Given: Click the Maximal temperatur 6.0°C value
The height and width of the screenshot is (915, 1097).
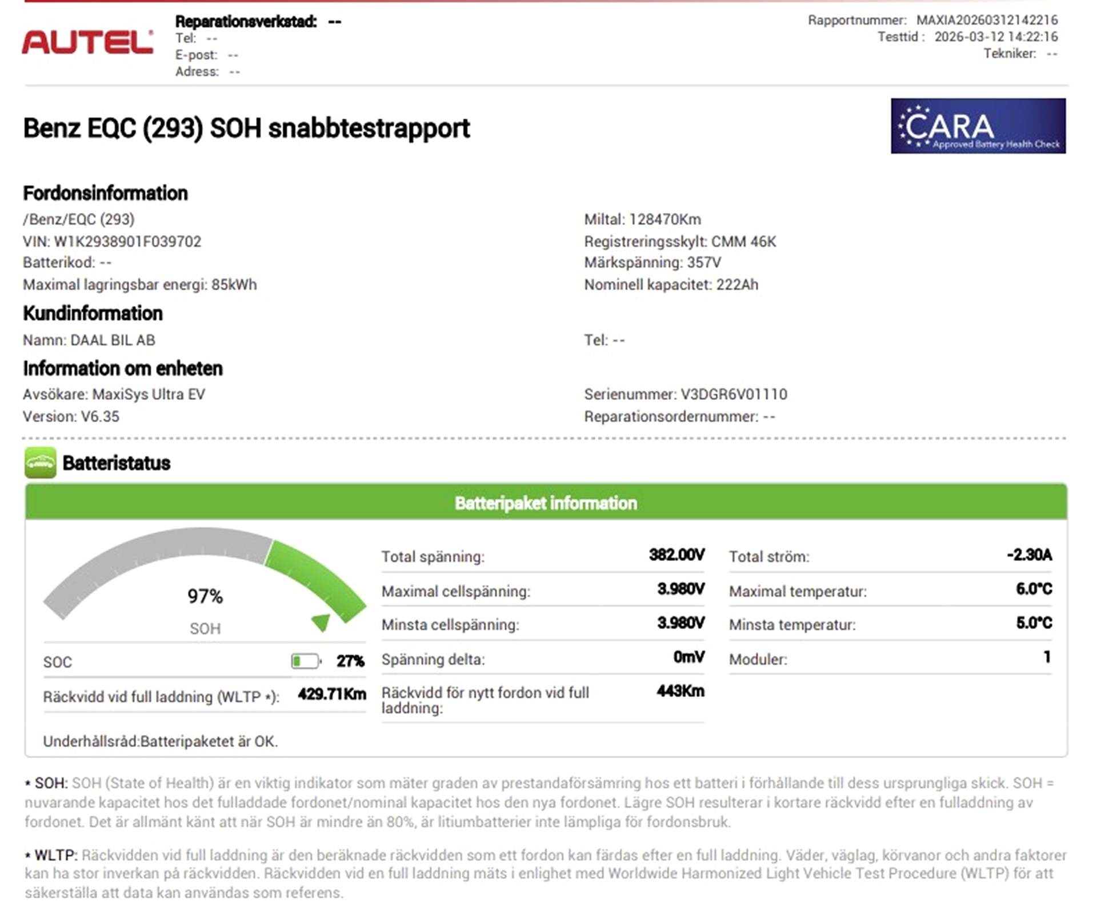Looking at the screenshot, I should 1033,589.
